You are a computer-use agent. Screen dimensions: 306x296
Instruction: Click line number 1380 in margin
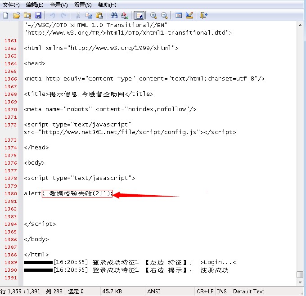click(x=11, y=193)
